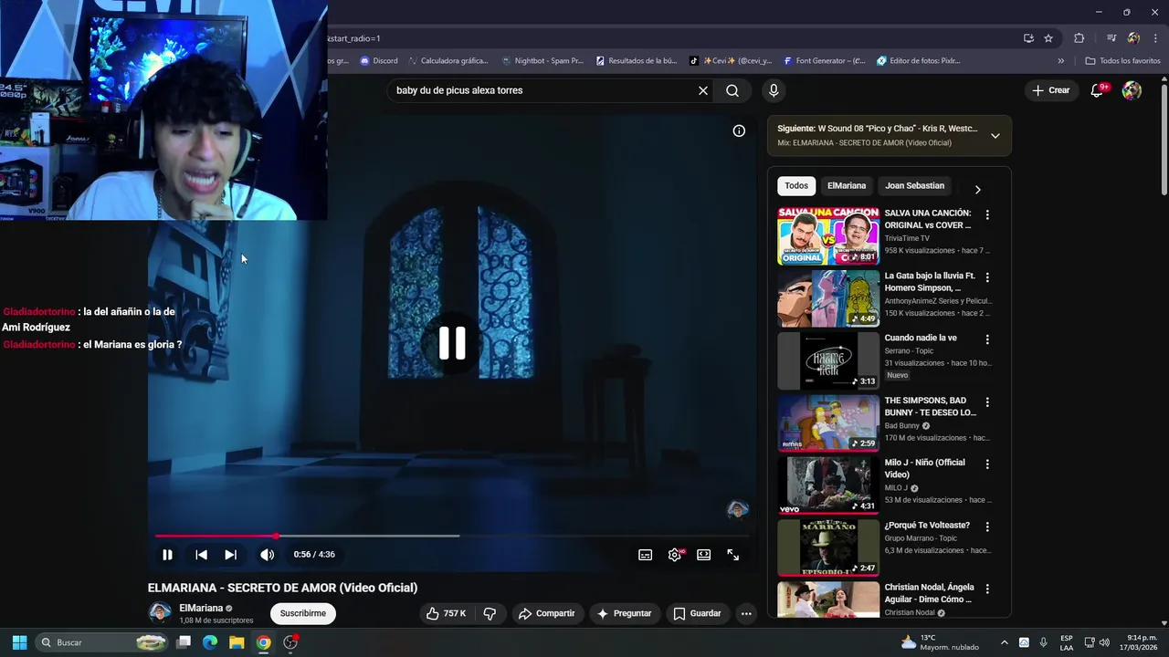Click the Compartir button
The image size is (1169, 657).
click(x=546, y=613)
